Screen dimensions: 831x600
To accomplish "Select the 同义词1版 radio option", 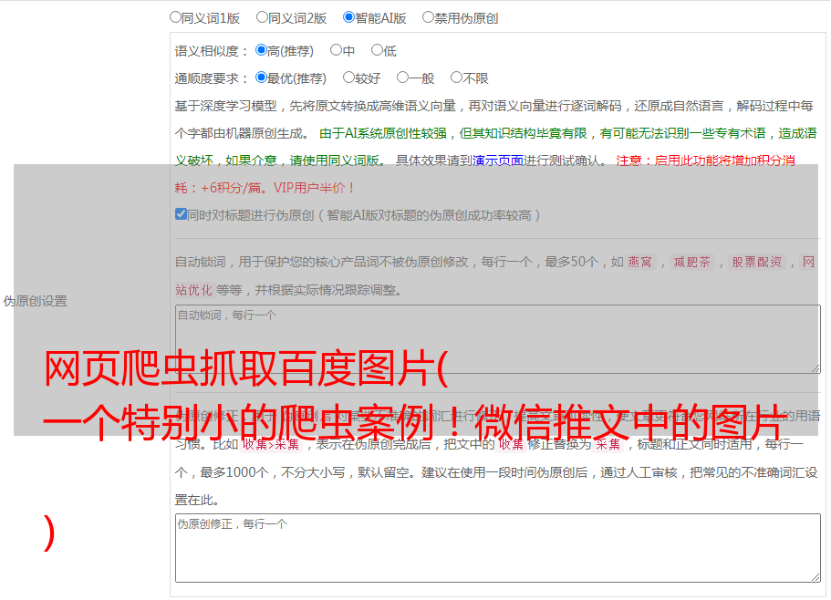I will pos(175,17).
